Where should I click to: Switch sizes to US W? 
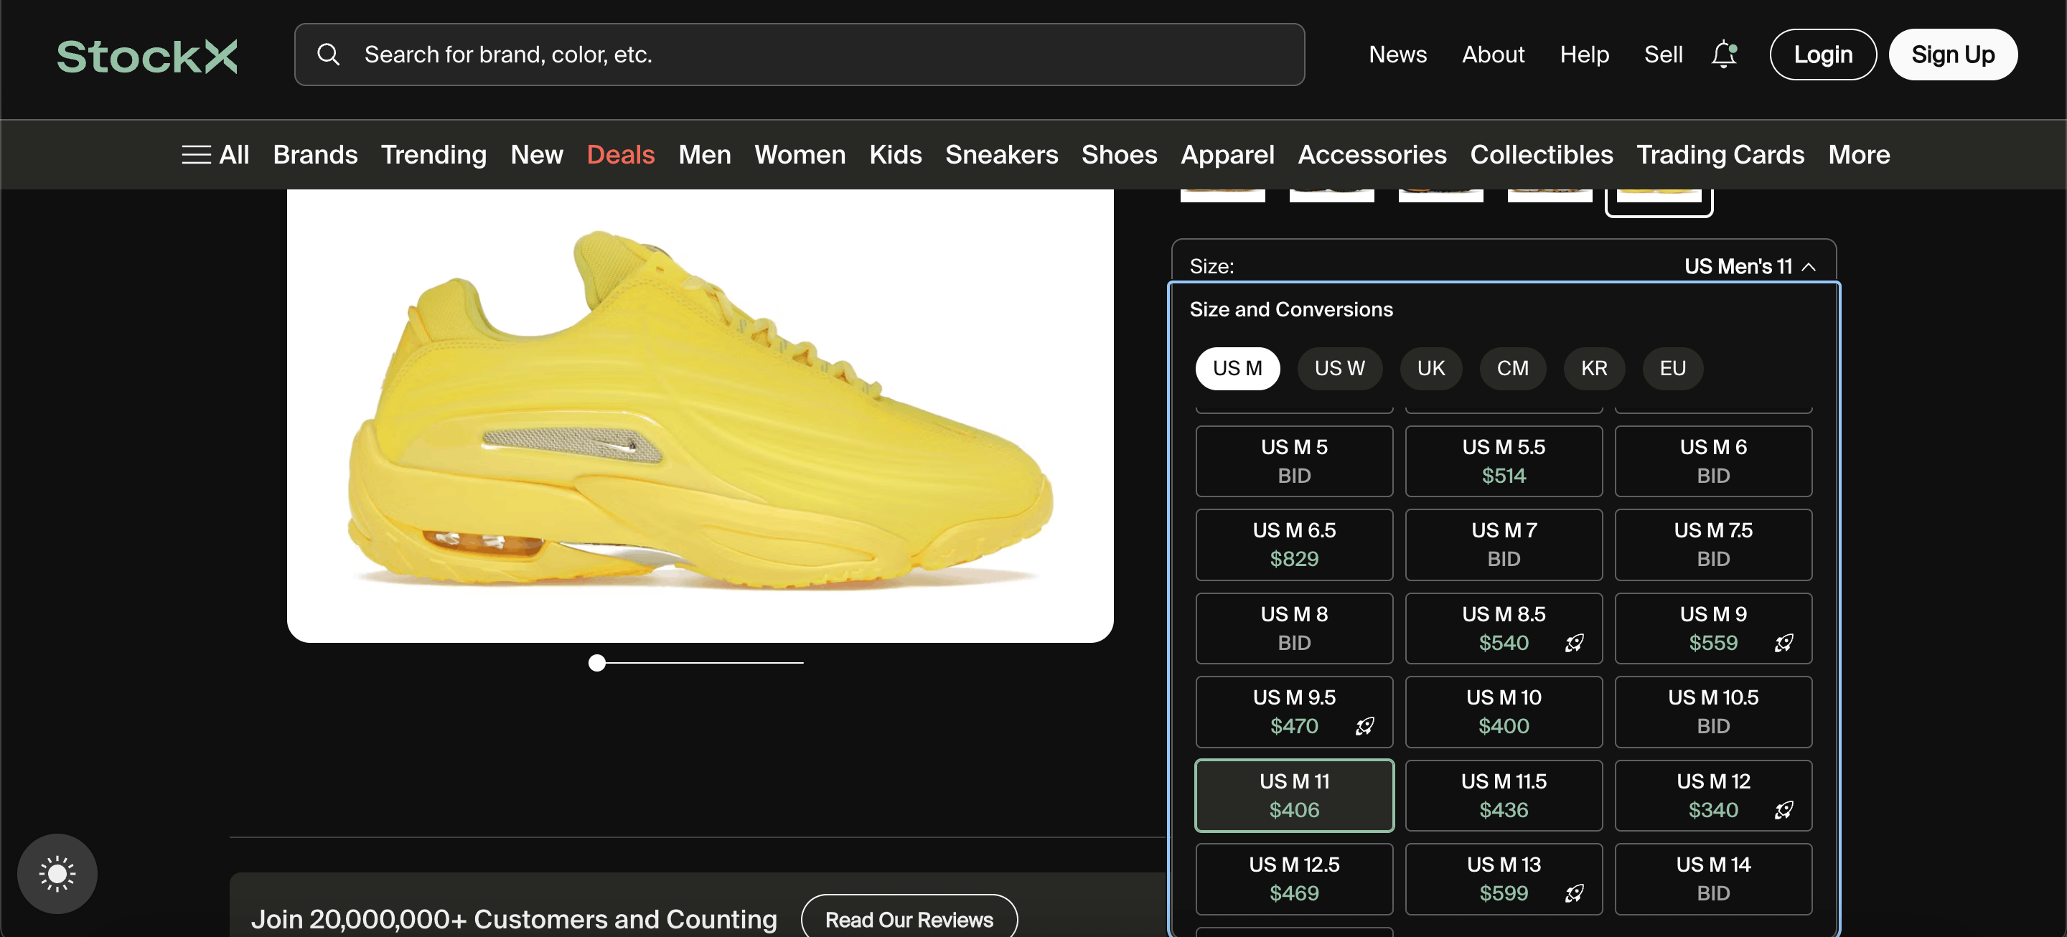coord(1339,368)
